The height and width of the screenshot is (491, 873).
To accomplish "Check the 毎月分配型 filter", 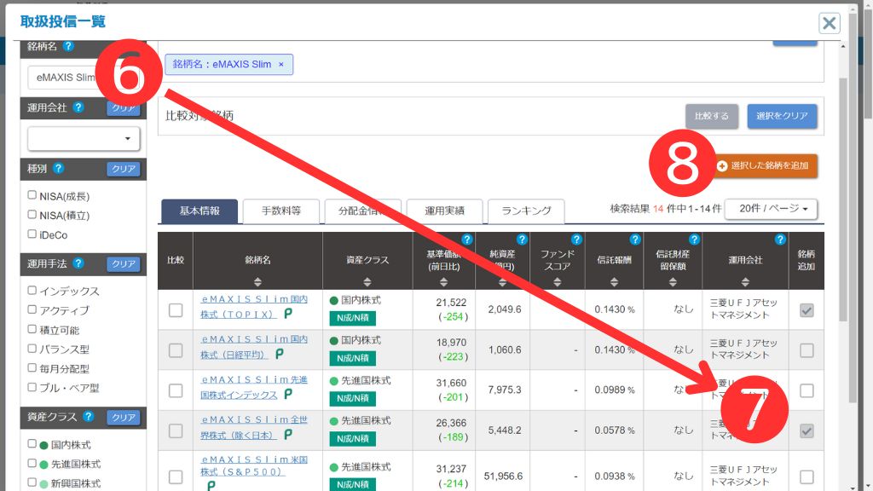I will pyautogui.click(x=32, y=368).
